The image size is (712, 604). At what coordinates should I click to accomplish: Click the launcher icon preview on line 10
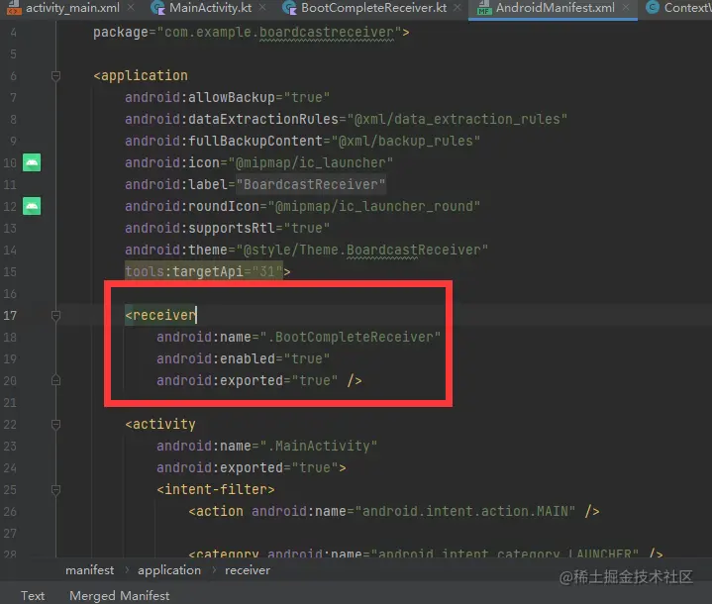(32, 162)
